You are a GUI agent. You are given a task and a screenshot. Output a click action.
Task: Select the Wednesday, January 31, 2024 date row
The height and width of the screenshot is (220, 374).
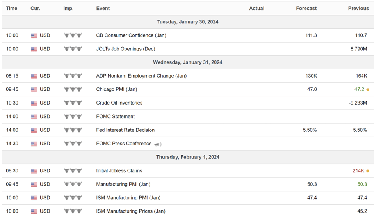click(x=188, y=62)
